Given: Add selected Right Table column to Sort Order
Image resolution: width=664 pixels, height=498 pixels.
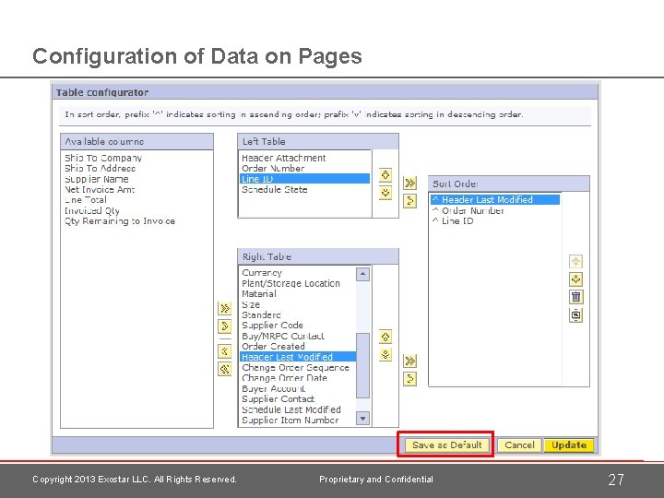Looking at the screenshot, I should (409, 379).
